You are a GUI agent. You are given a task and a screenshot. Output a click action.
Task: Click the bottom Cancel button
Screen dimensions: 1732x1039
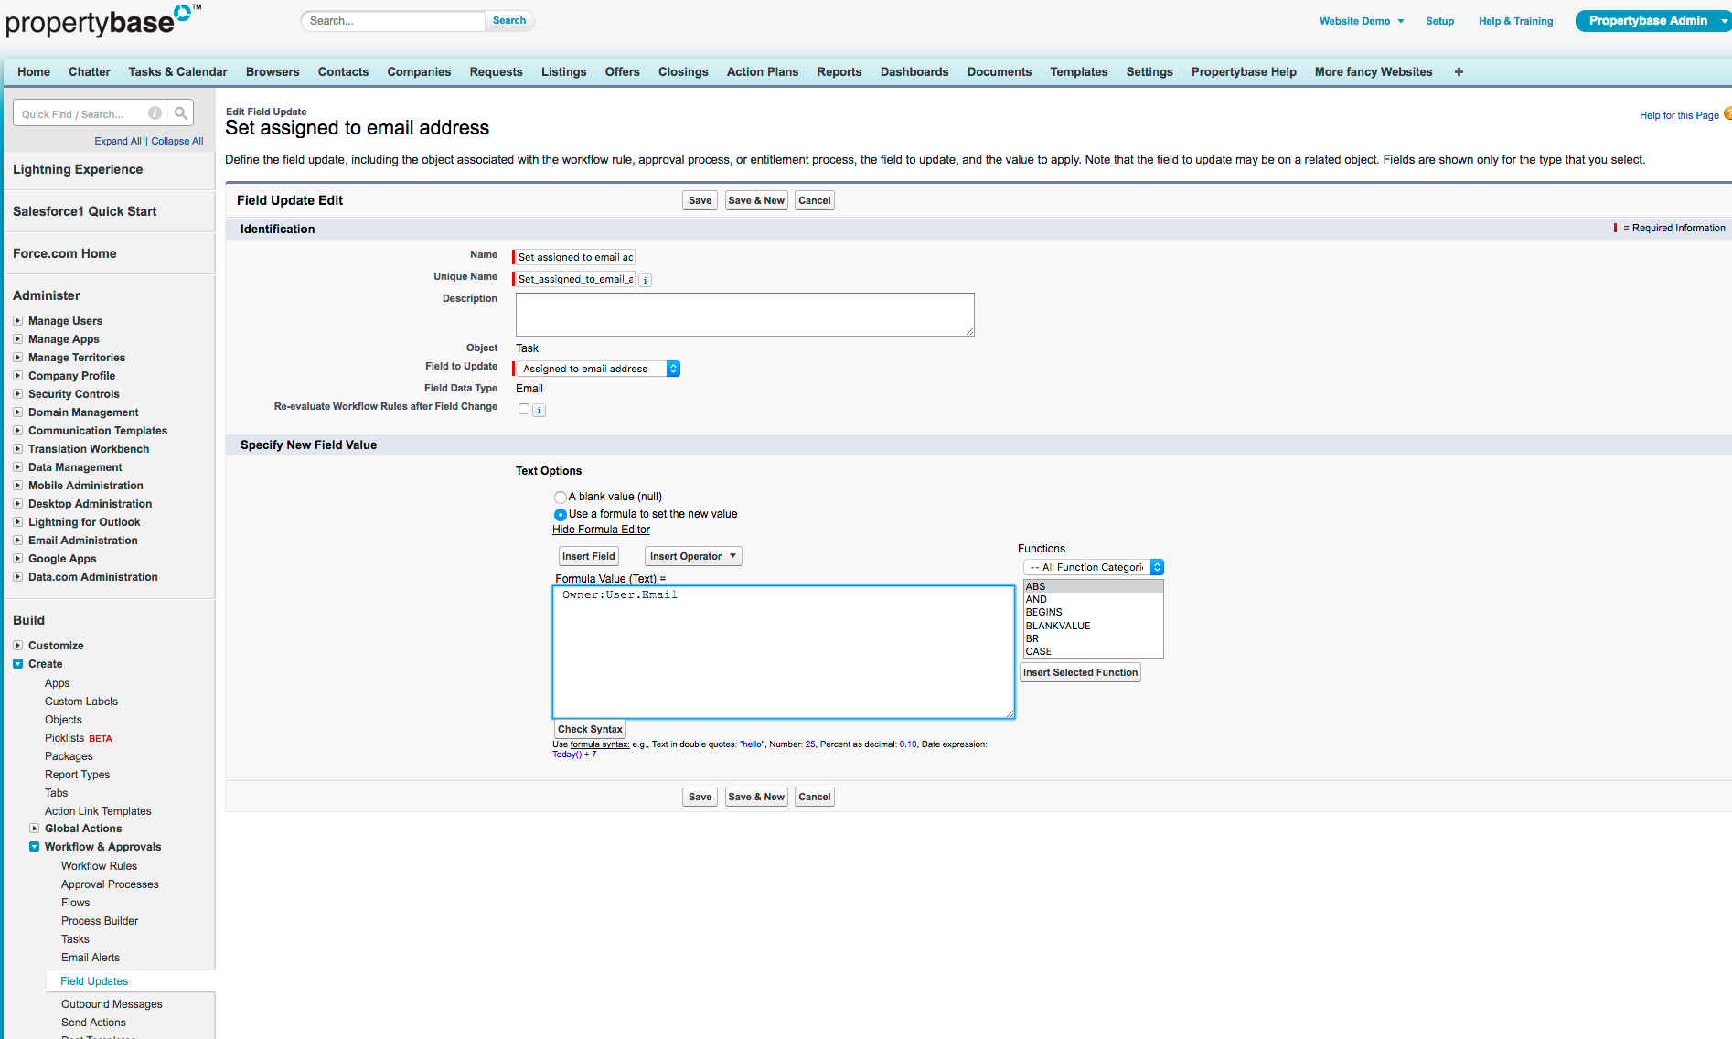click(x=814, y=797)
